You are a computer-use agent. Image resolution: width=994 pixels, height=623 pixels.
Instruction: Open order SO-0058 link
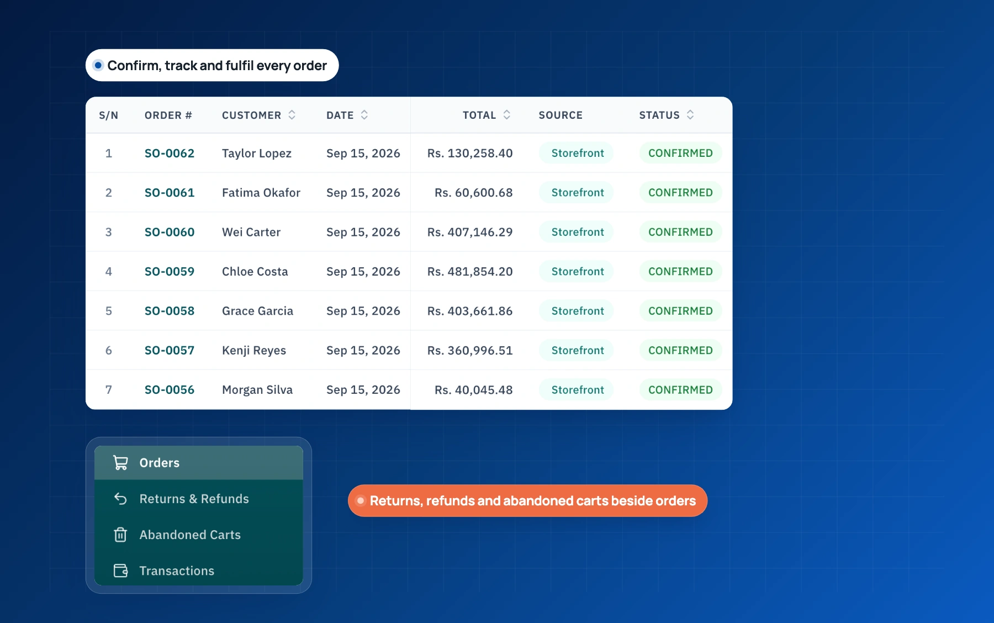tap(170, 311)
